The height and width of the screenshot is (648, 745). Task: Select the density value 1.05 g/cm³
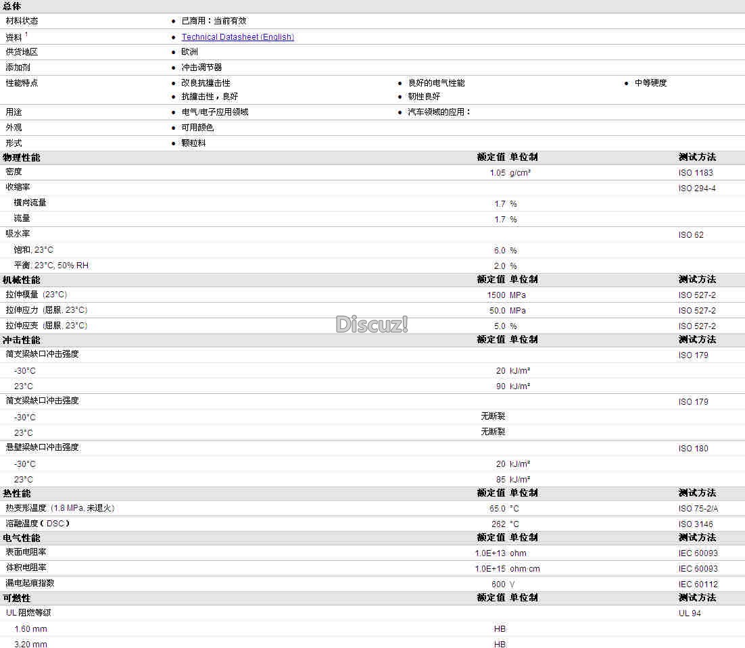[510, 173]
